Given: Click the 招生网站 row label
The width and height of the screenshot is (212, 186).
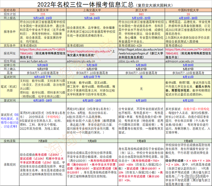Looking at the screenshot, I should tap(10, 61).
